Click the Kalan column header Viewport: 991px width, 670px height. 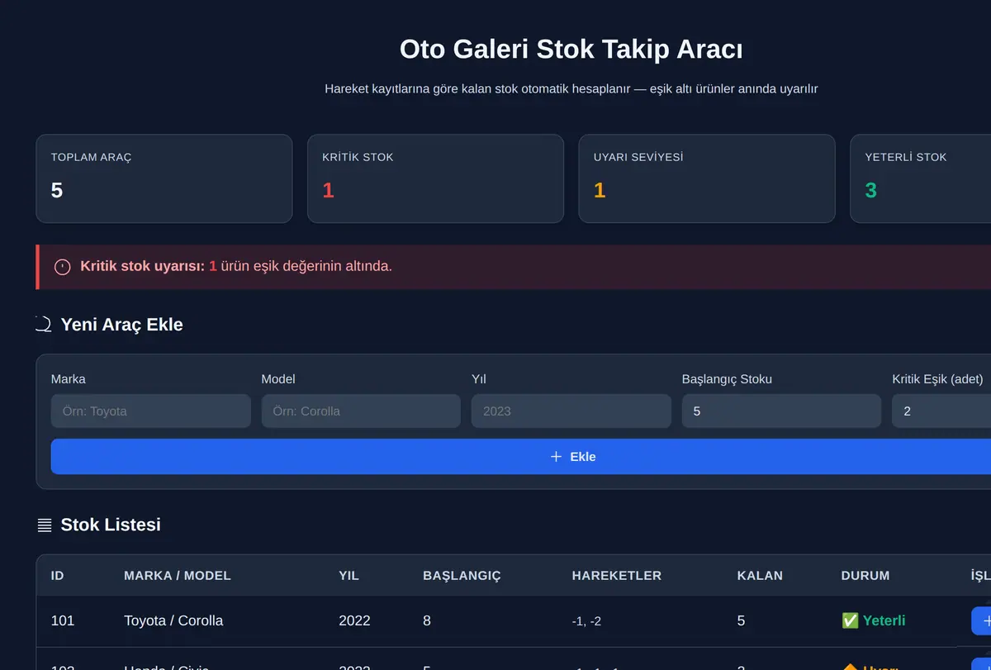pos(760,576)
